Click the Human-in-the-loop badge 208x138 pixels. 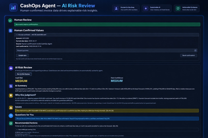click(x=126, y=8)
